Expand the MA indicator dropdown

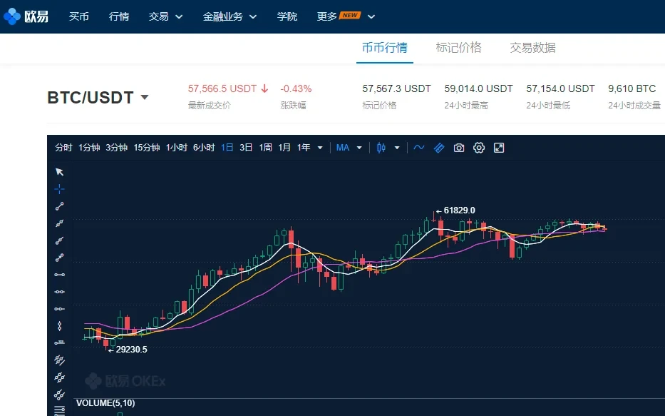pos(349,148)
